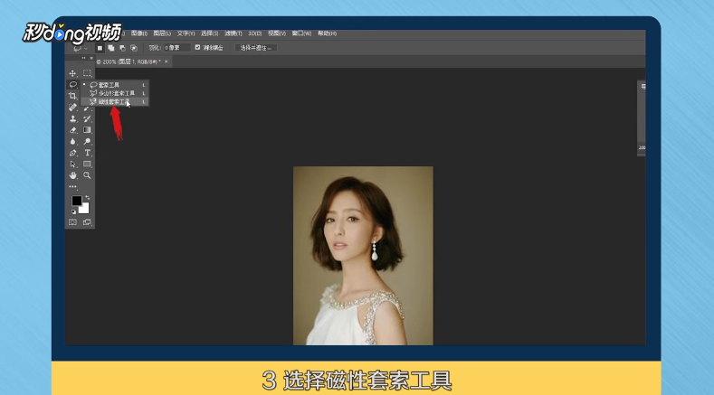Screen dimensions: 714x395
Task: Open the 窗口(W) menu
Action: (x=301, y=33)
